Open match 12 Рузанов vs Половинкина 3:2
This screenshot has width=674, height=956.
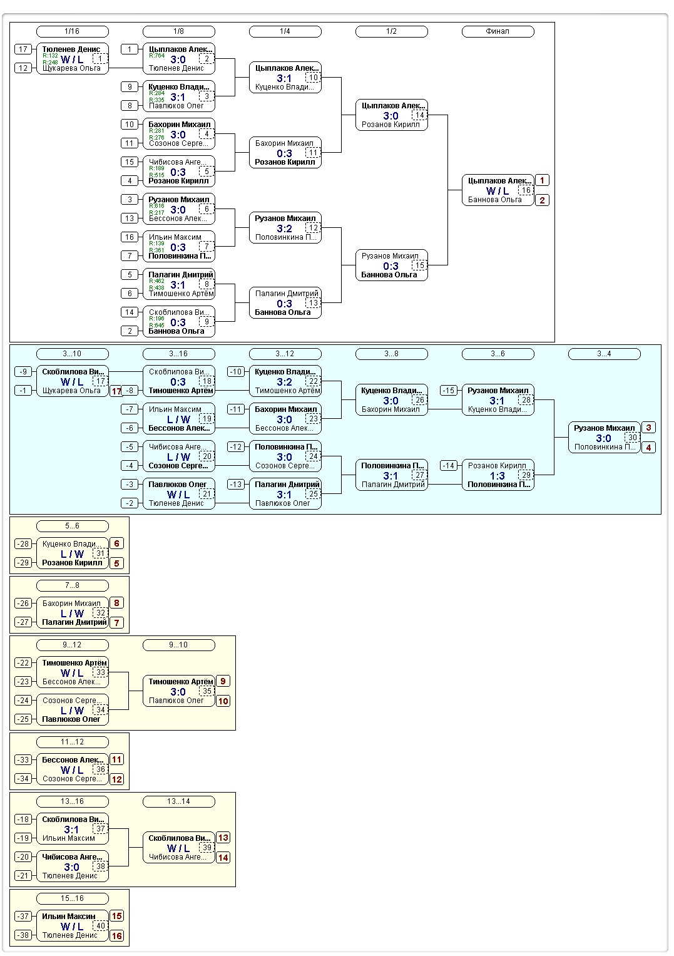(x=285, y=228)
